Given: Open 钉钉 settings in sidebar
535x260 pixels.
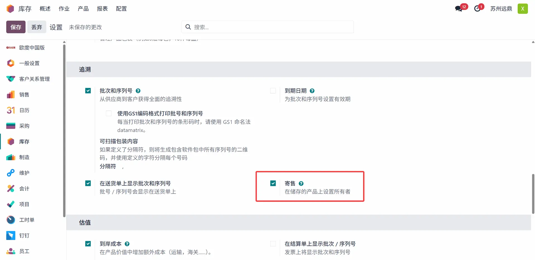Looking at the screenshot, I should point(24,236).
